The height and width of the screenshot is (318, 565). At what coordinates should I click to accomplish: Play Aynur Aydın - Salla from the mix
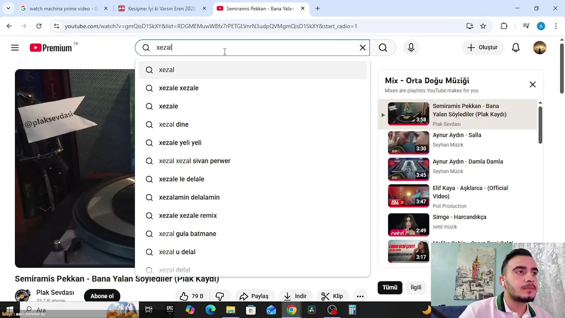459,142
